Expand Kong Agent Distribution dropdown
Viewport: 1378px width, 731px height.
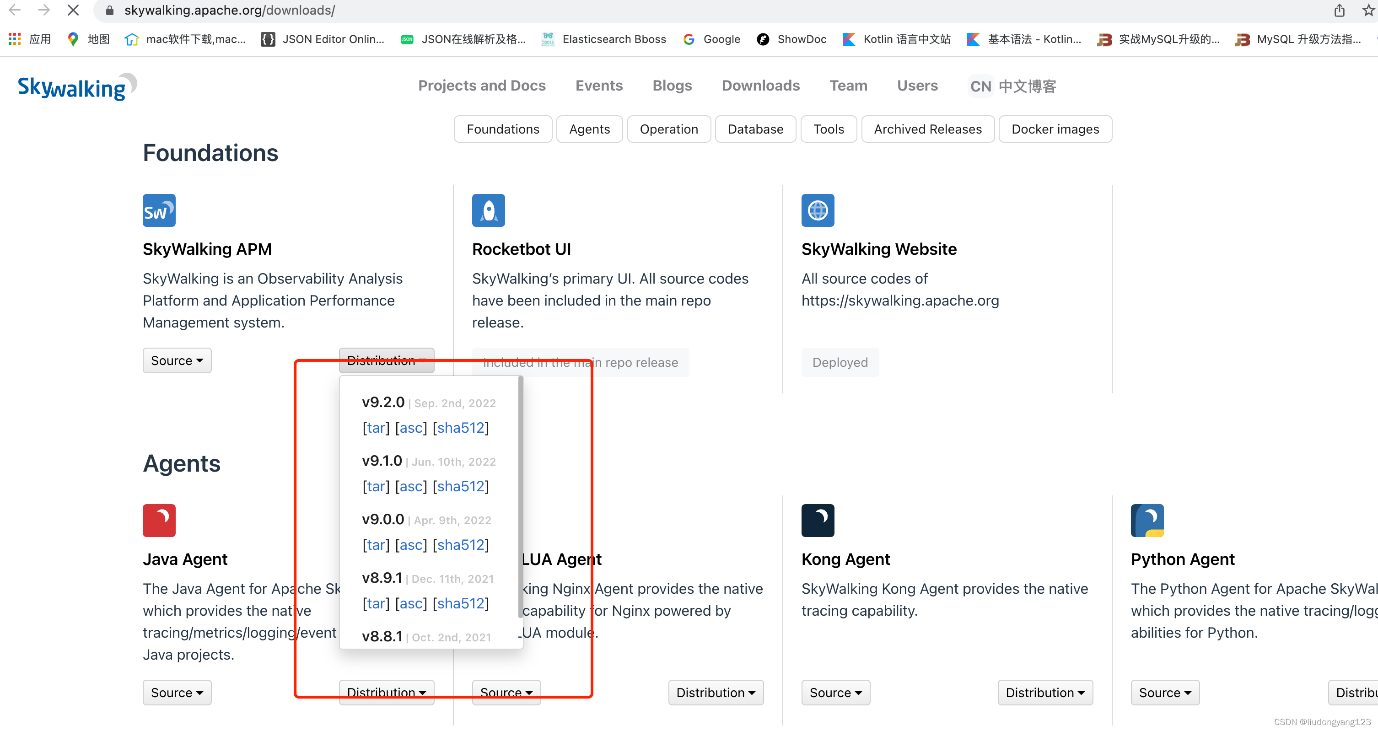pyautogui.click(x=1045, y=693)
